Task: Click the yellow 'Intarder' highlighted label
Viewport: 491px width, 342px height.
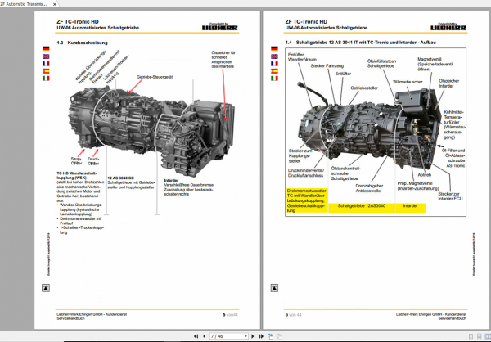Action: click(x=410, y=206)
